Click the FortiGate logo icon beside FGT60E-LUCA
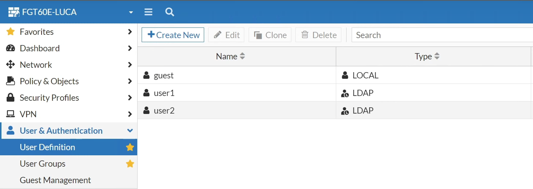The height and width of the screenshot is (189, 533). click(x=14, y=12)
